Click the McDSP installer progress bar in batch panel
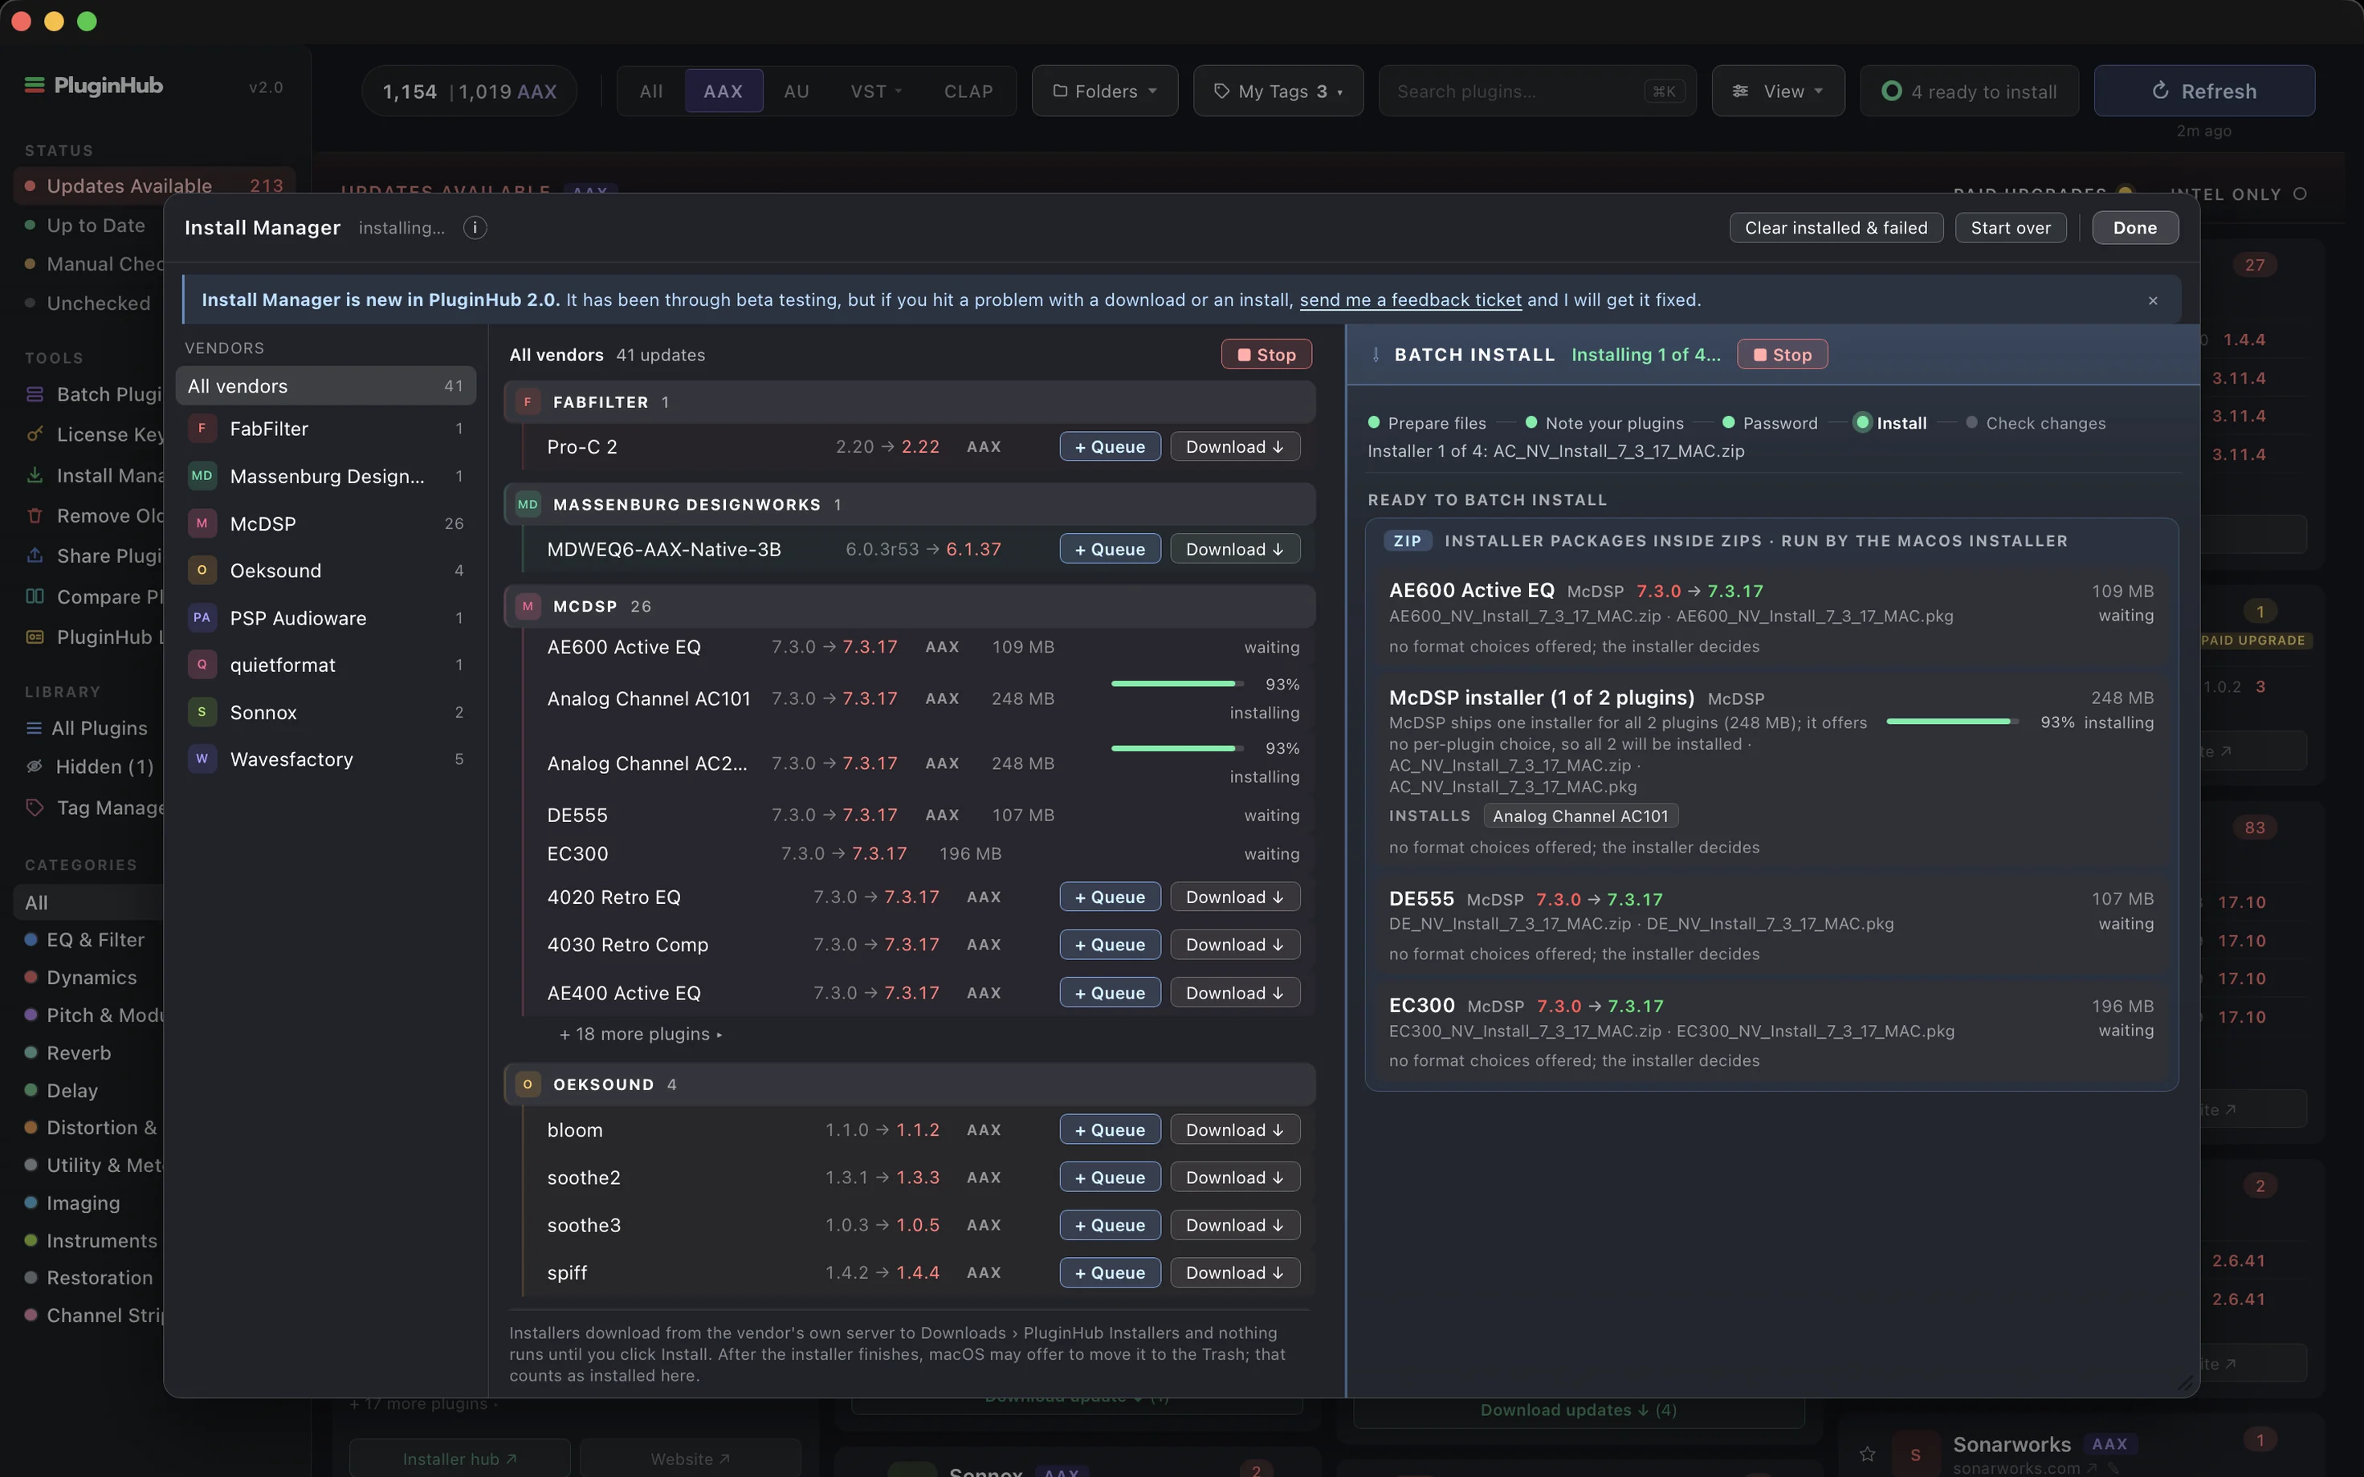 [x=1952, y=722]
